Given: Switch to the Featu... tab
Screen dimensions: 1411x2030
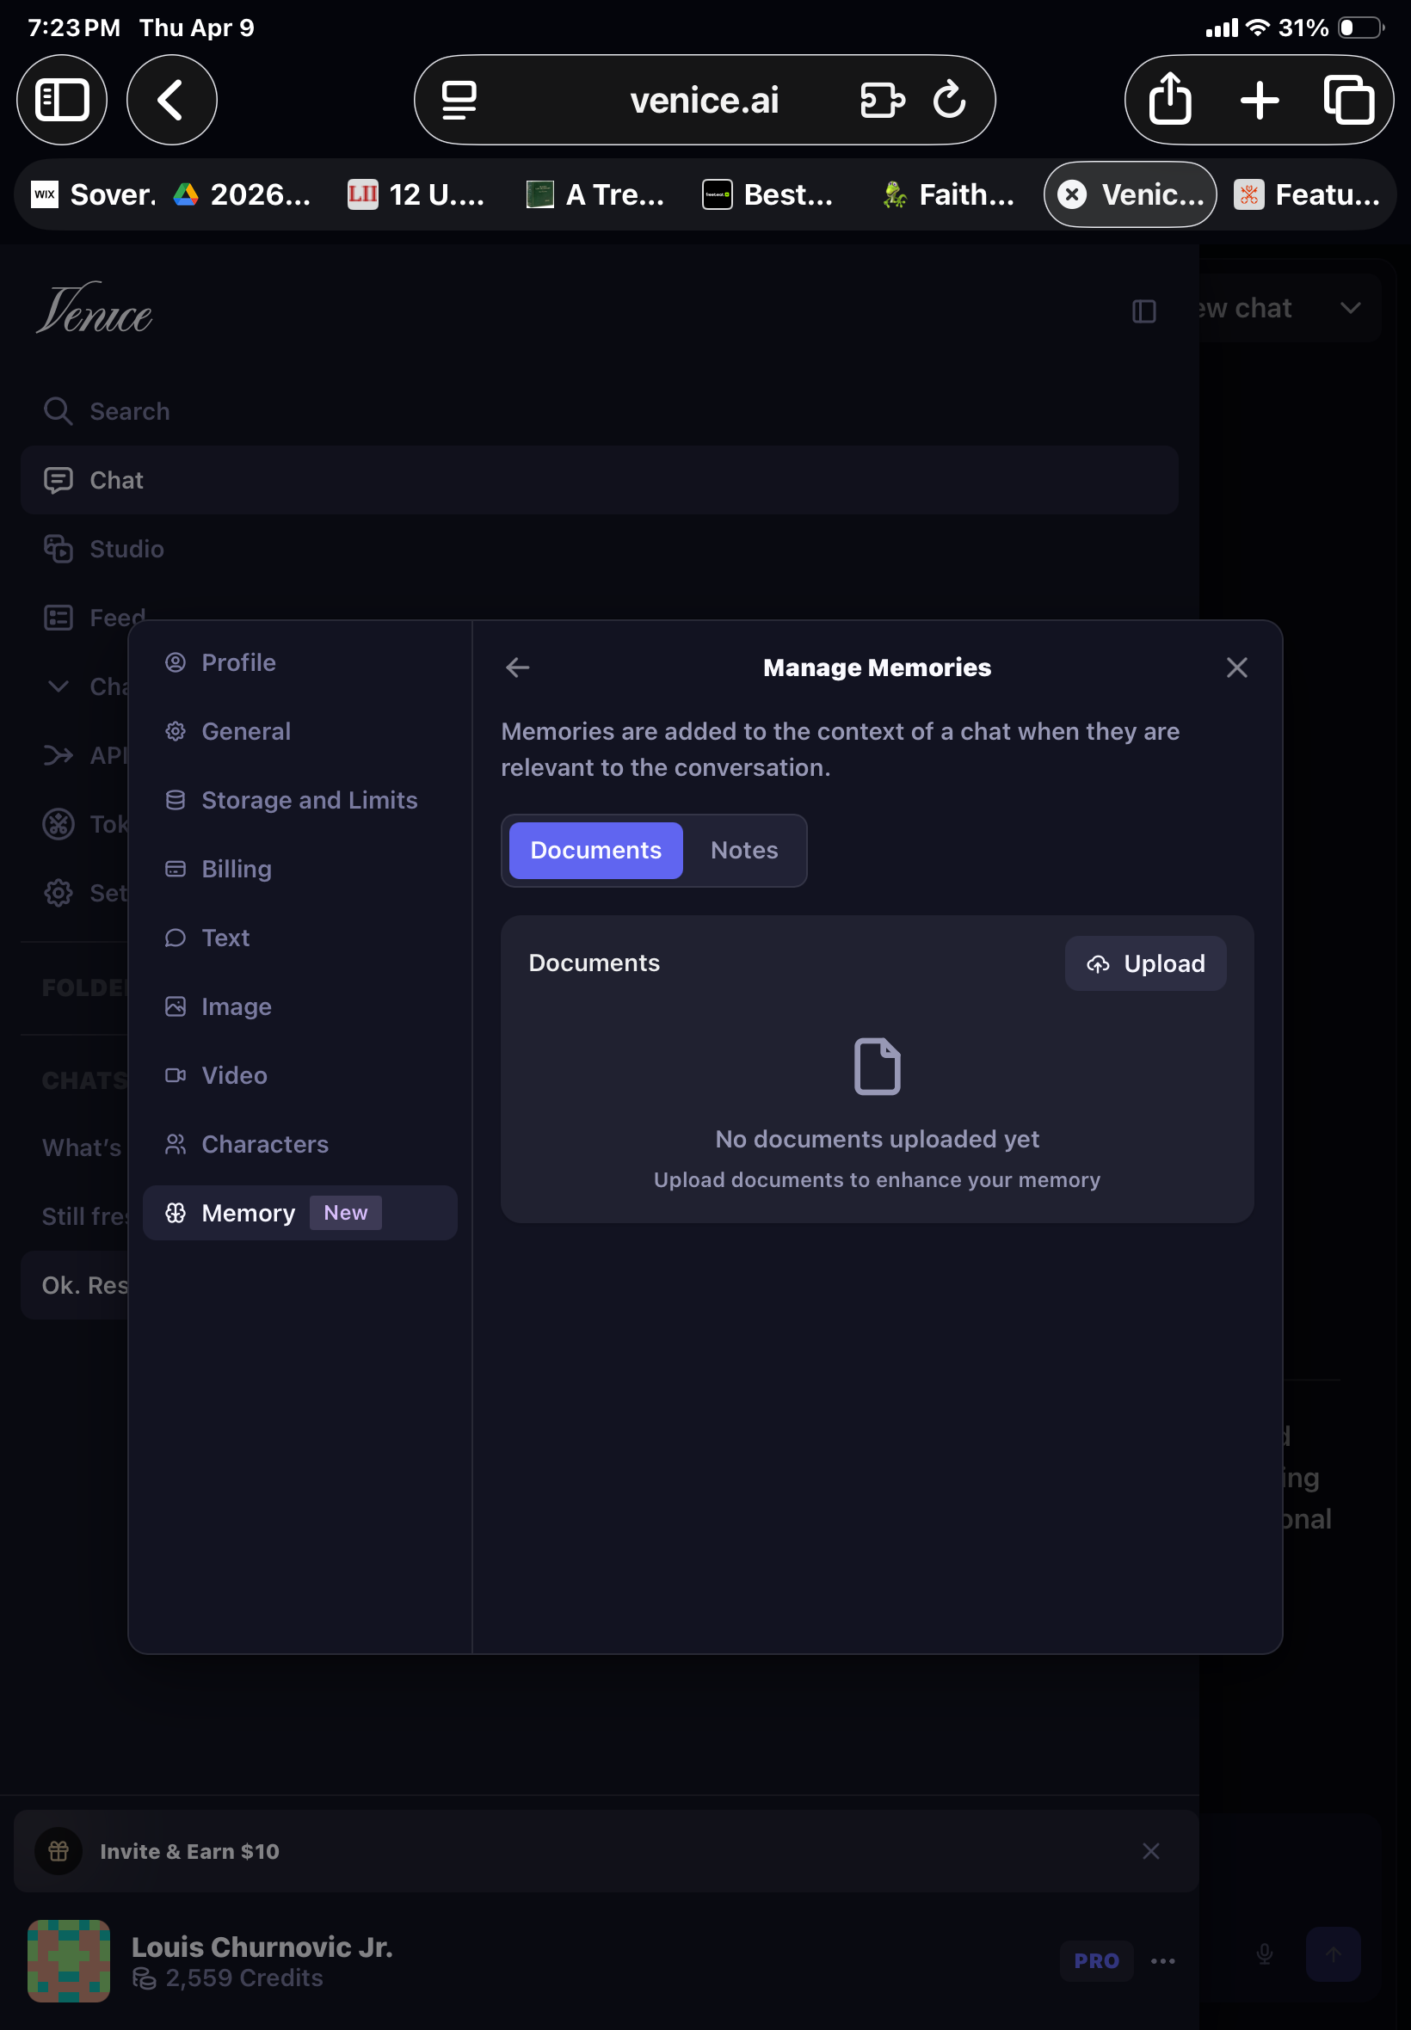Looking at the screenshot, I should (x=1308, y=194).
